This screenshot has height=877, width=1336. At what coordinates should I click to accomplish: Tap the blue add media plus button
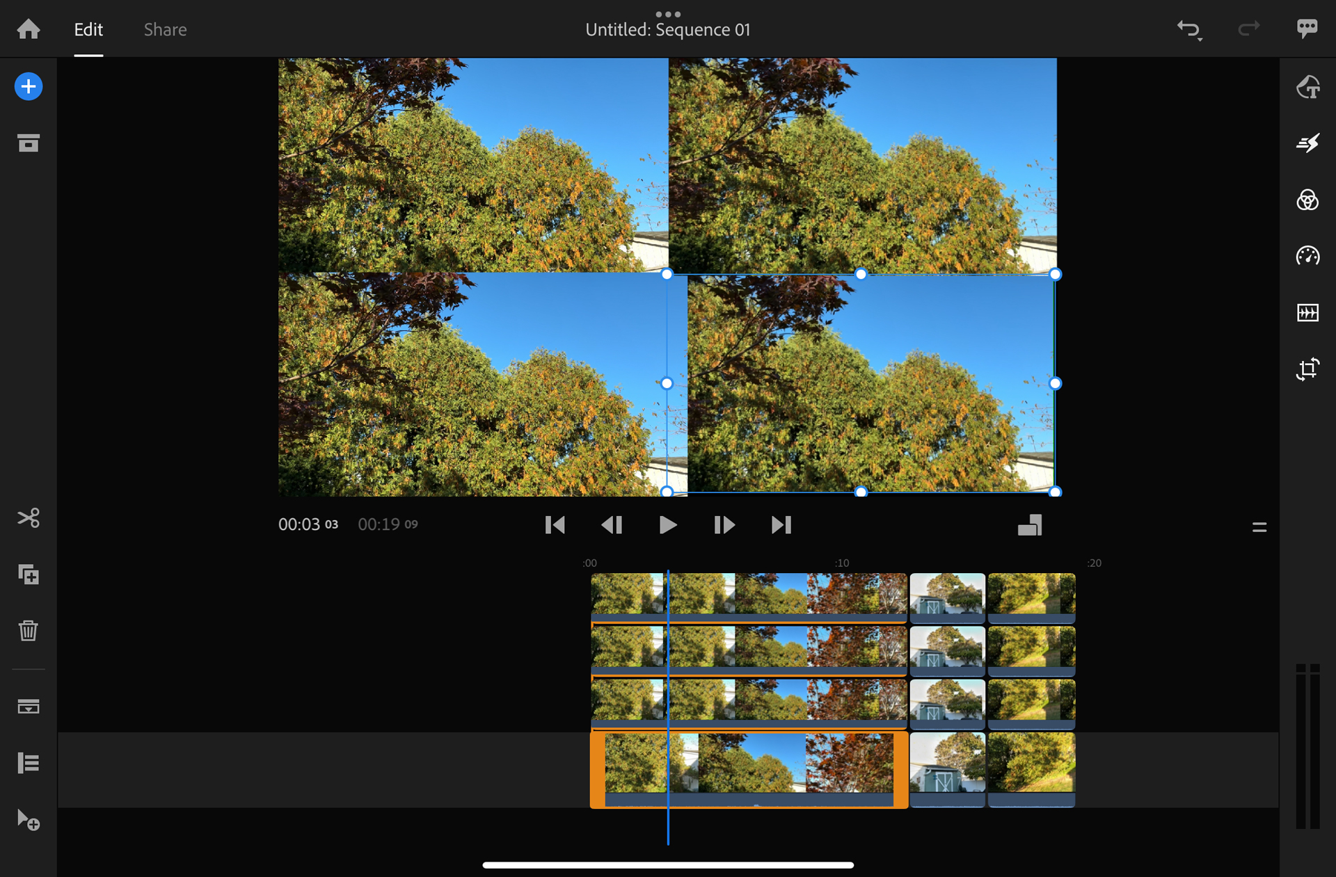pyautogui.click(x=29, y=87)
